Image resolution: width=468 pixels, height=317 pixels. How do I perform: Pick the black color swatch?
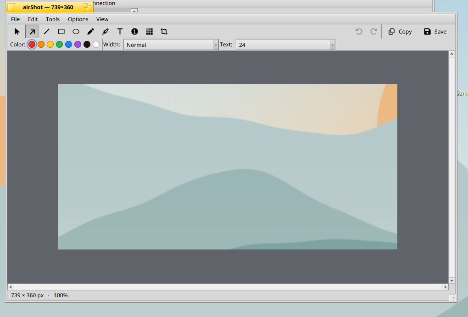coord(87,45)
